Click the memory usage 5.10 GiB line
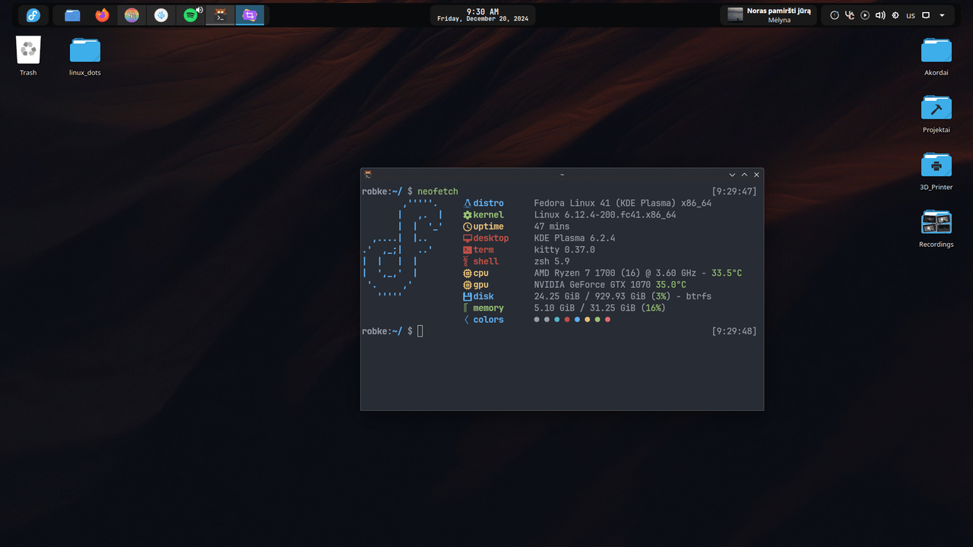 (x=600, y=308)
